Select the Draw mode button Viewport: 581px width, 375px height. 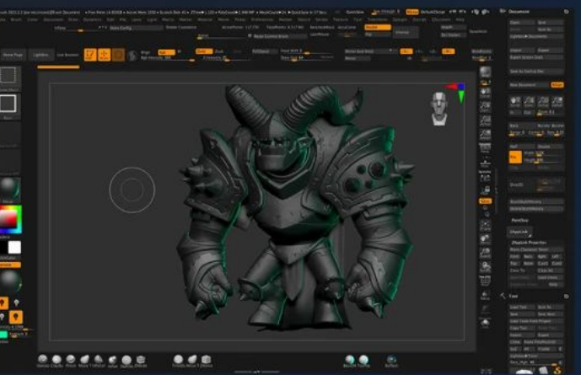pos(104,55)
